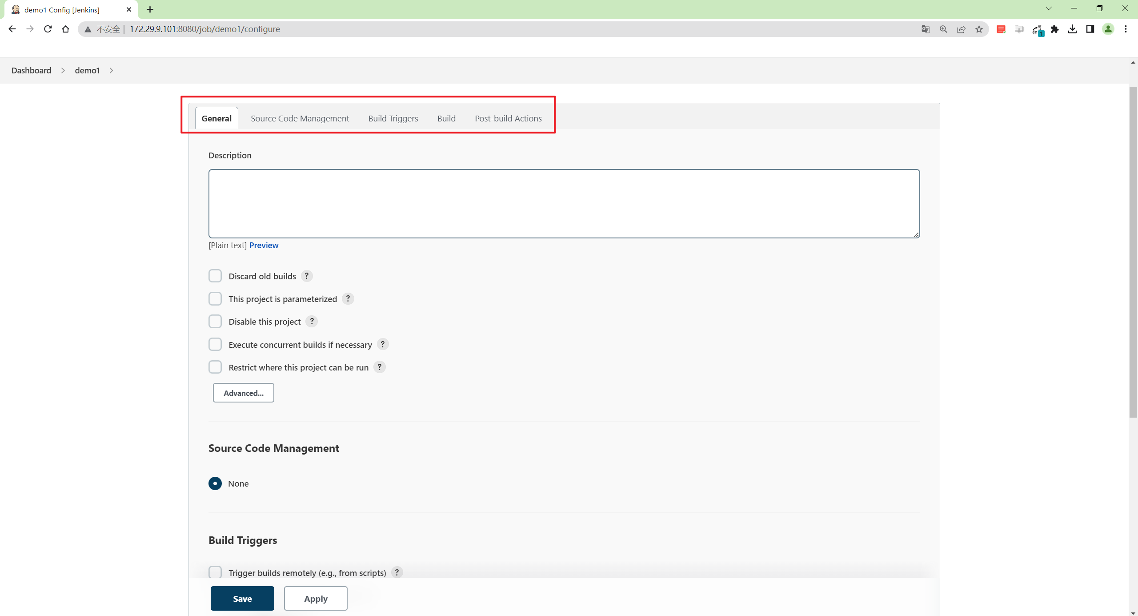Viewport: 1138px width, 616px height.
Task: Click the gray extension icon next to red one
Action: (x=1019, y=29)
